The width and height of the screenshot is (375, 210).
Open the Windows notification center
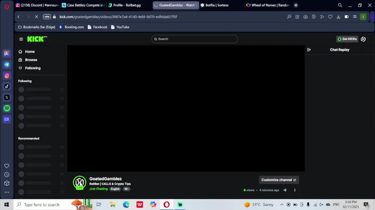click(x=366, y=205)
